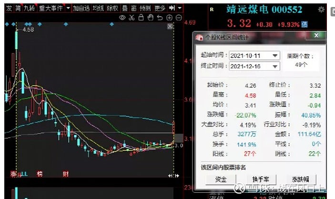Zoom in with the plus circle icon
The height and width of the screenshot is (199, 335).
click(169, 18)
